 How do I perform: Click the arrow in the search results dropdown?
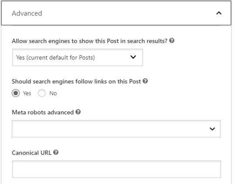133,57
